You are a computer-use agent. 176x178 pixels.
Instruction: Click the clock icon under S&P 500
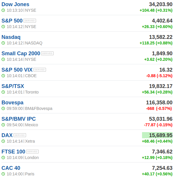coord(3,27)
